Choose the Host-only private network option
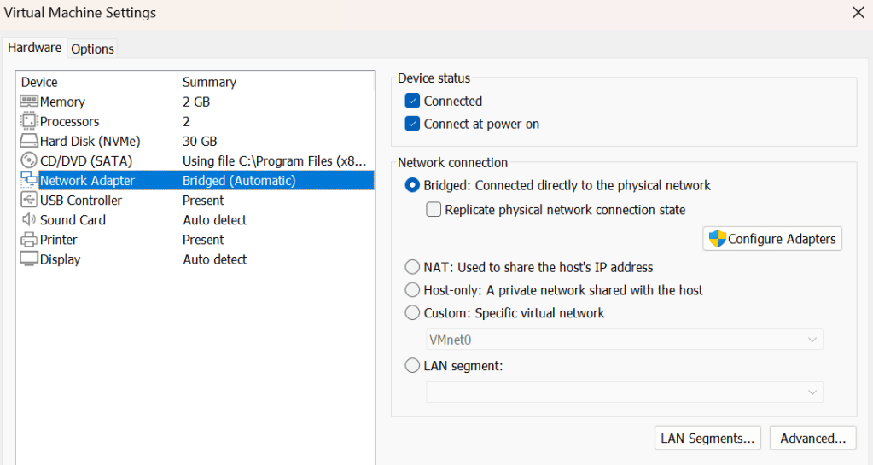This screenshot has width=873, height=465. pyautogui.click(x=413, y=290)
